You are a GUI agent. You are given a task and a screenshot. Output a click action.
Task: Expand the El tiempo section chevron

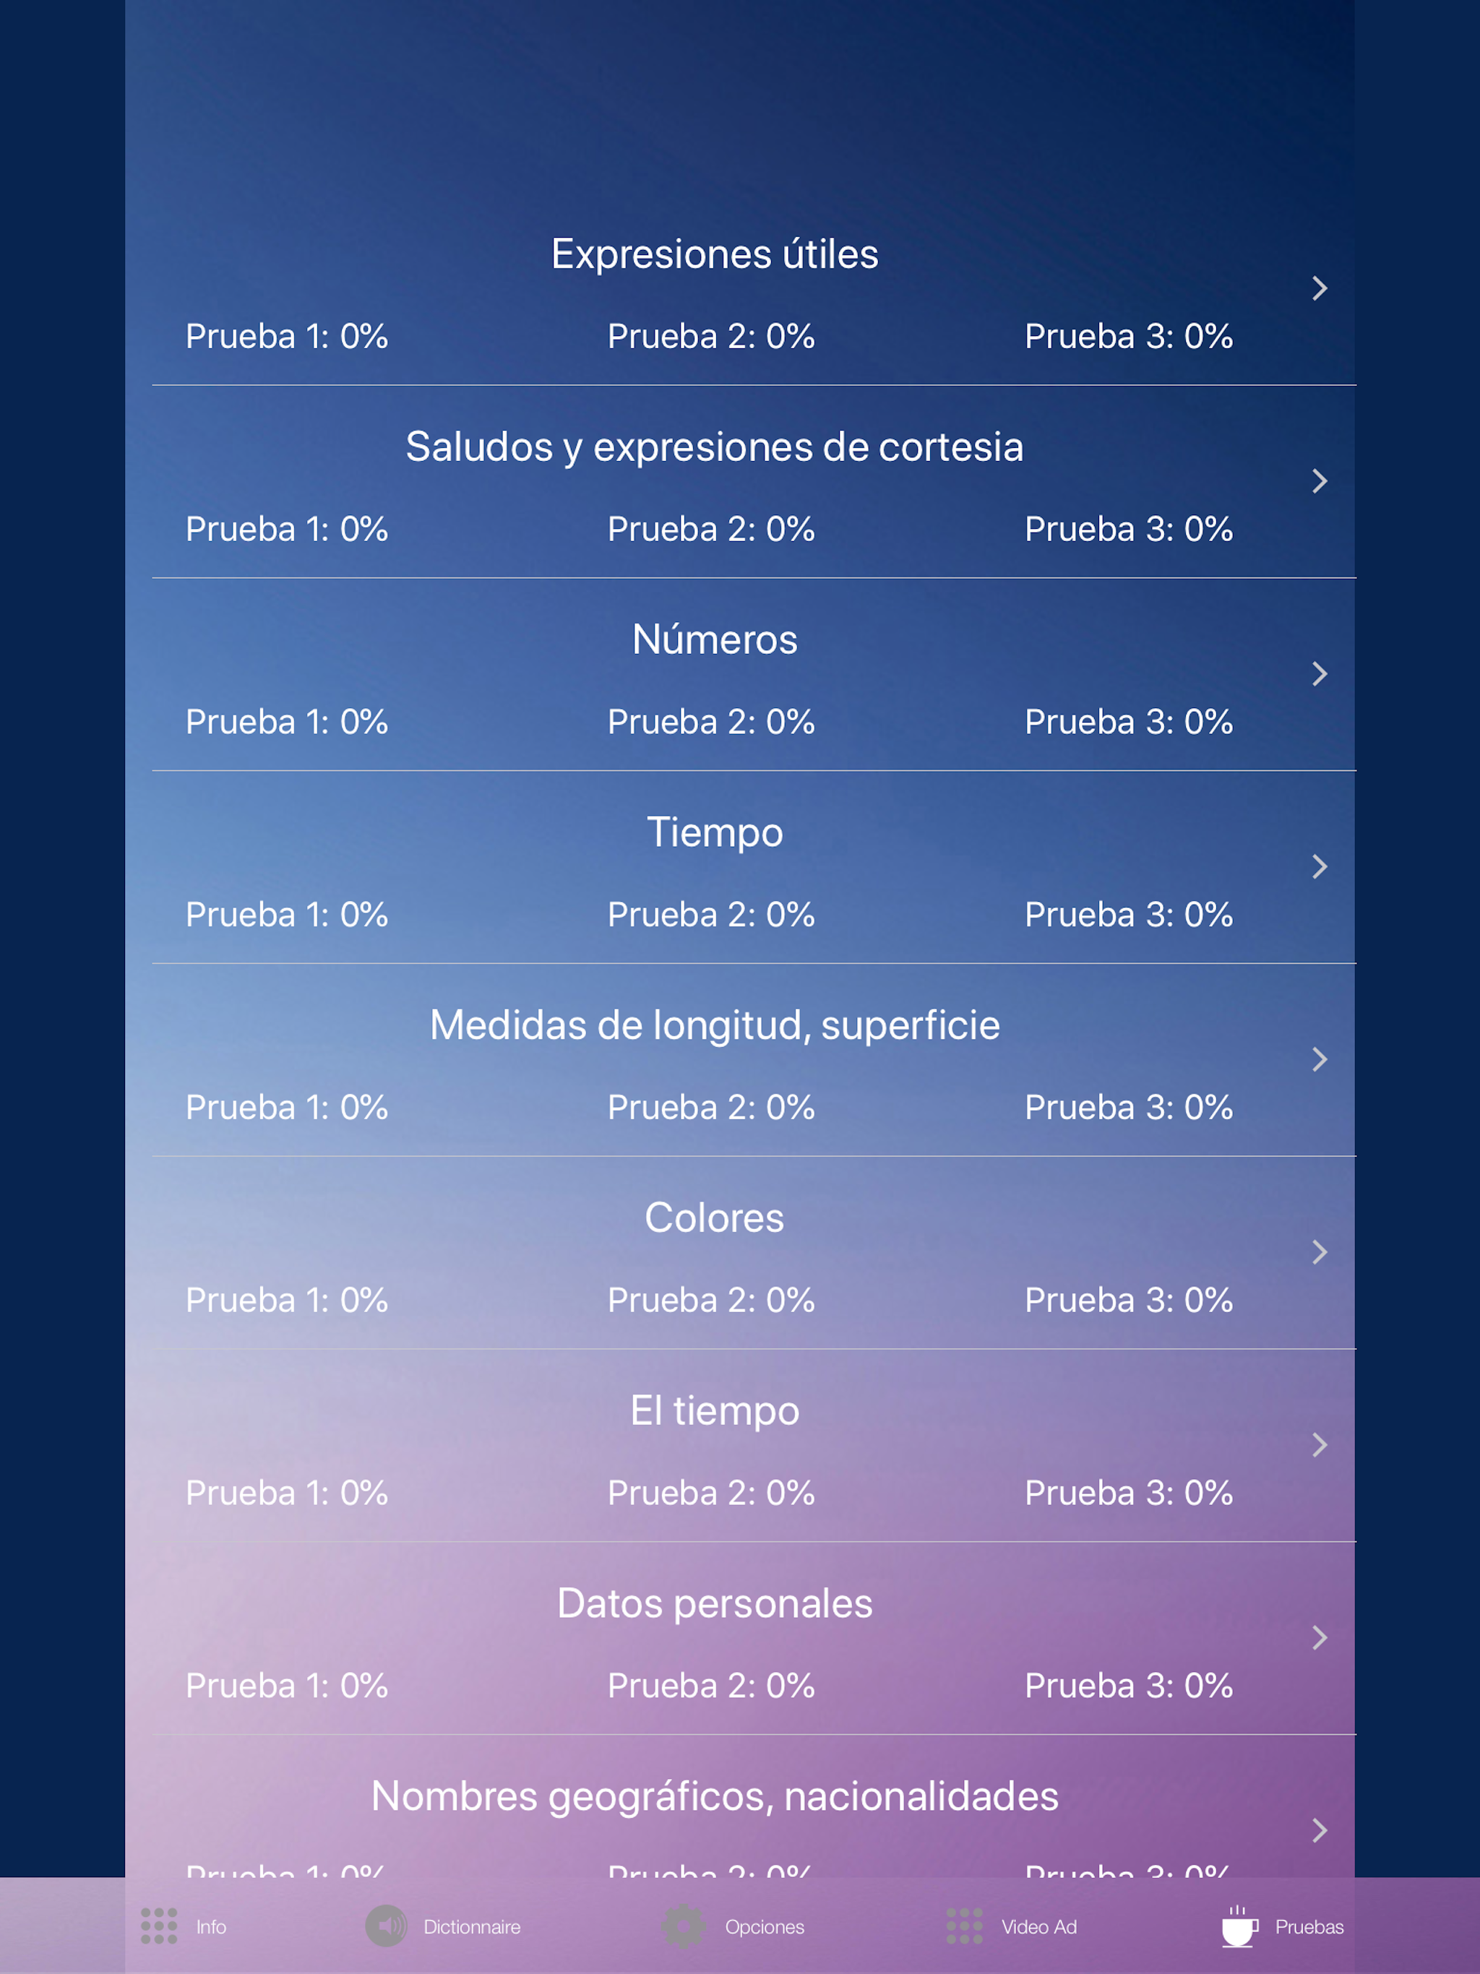click(x=1320, y=1445)
